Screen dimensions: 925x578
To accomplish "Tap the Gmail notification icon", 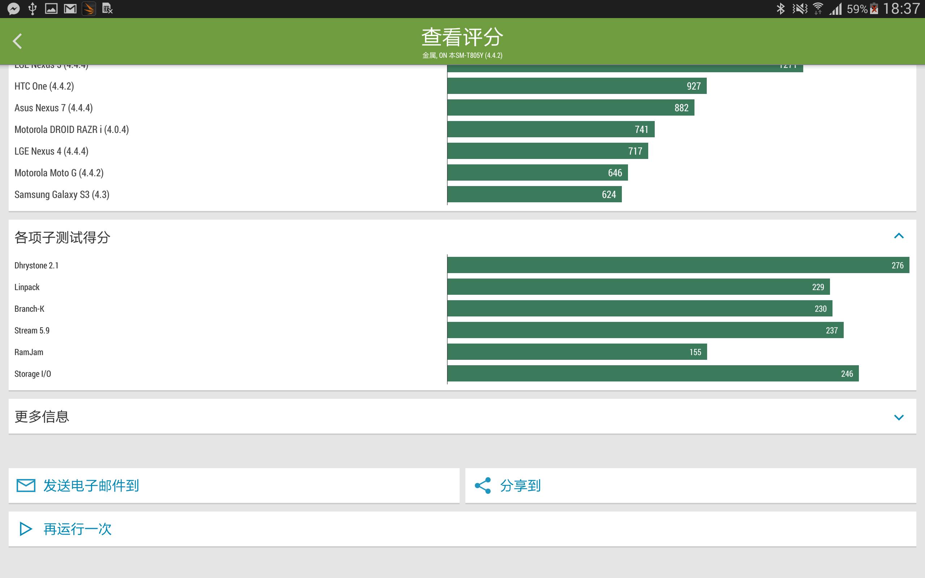I will point(70,9).
